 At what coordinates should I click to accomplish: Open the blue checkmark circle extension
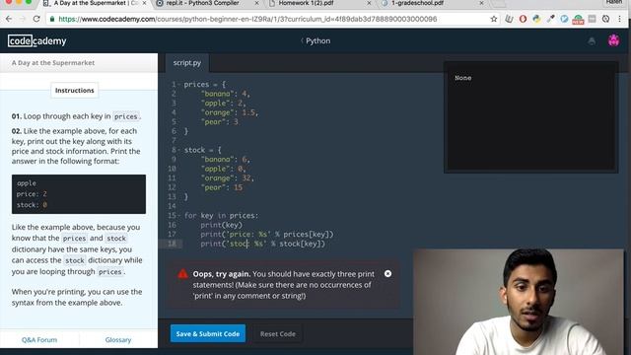564,19
